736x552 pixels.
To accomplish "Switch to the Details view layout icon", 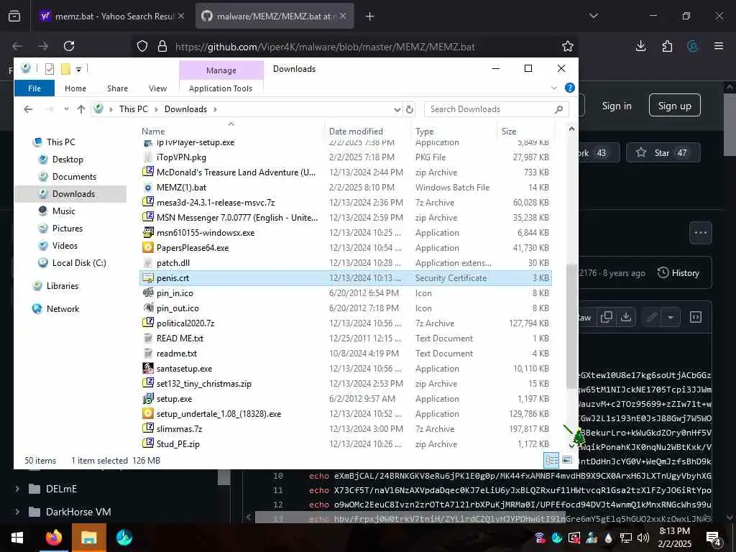I will (x=551, y=461).
